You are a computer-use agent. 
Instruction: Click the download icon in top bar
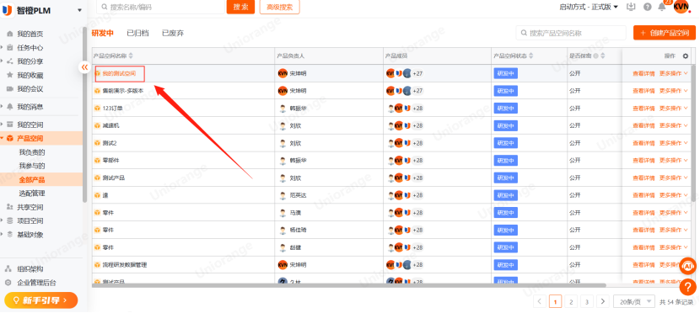(631, 7)
